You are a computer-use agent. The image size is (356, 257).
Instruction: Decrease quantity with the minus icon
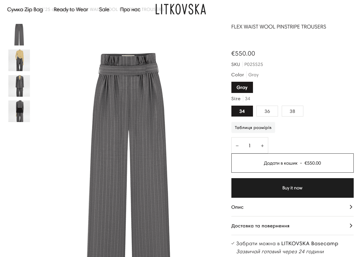tap(237, 146)
